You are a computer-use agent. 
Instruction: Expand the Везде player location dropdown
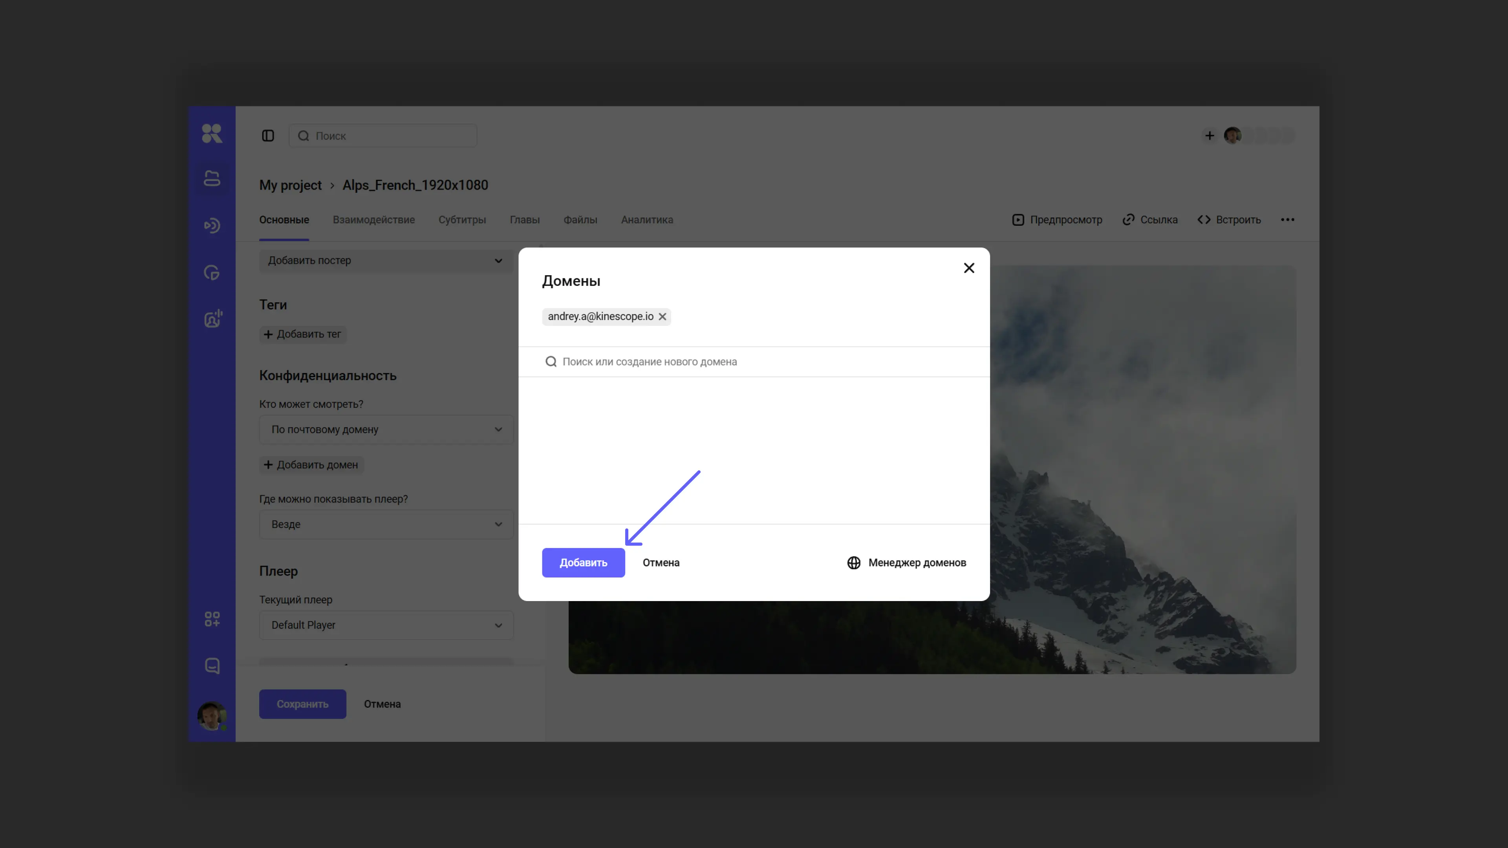[x=386, y=525]
